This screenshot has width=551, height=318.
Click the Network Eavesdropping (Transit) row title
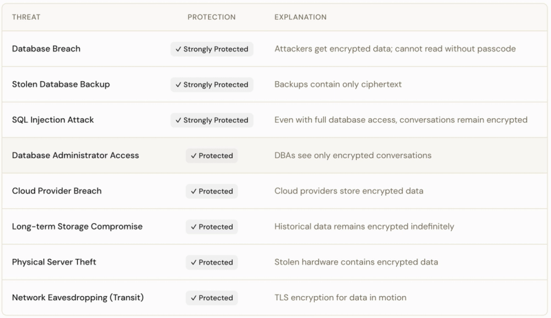click(78, 298)
